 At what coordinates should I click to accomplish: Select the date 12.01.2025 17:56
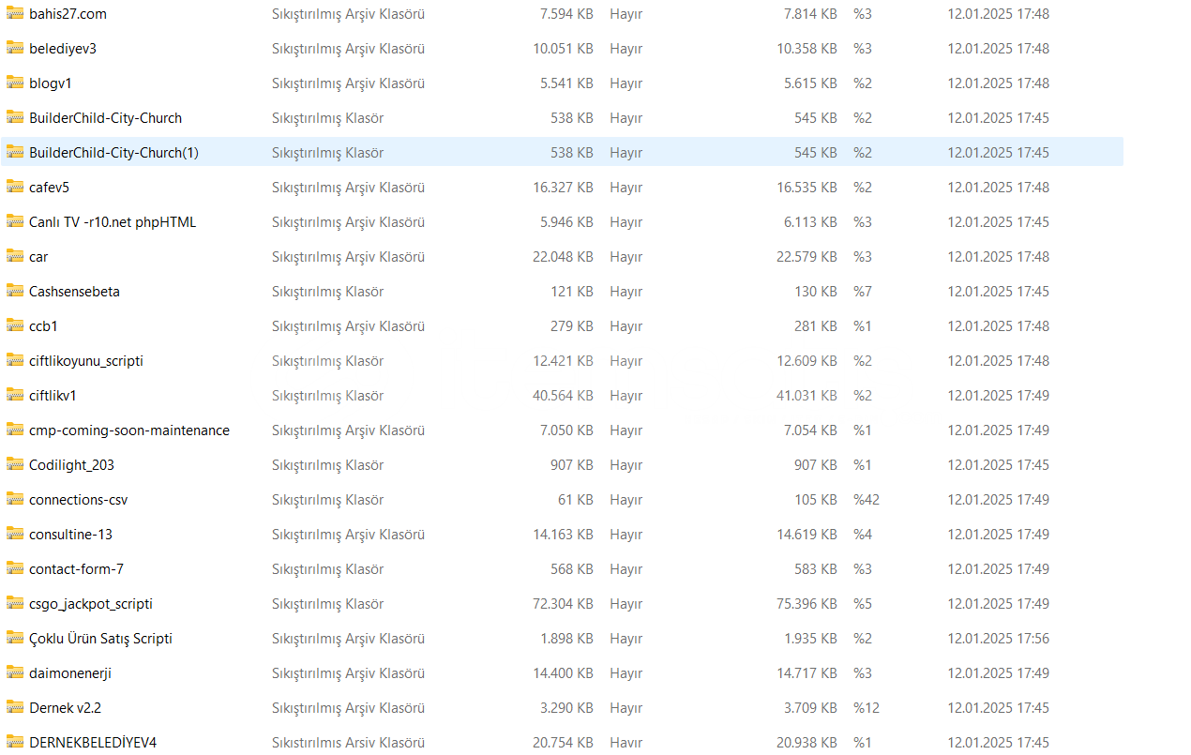tap(998, 639)
